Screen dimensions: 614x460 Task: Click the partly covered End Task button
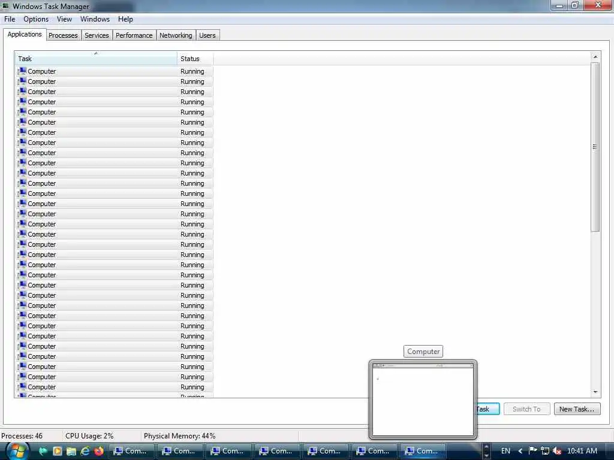(488, 409)
